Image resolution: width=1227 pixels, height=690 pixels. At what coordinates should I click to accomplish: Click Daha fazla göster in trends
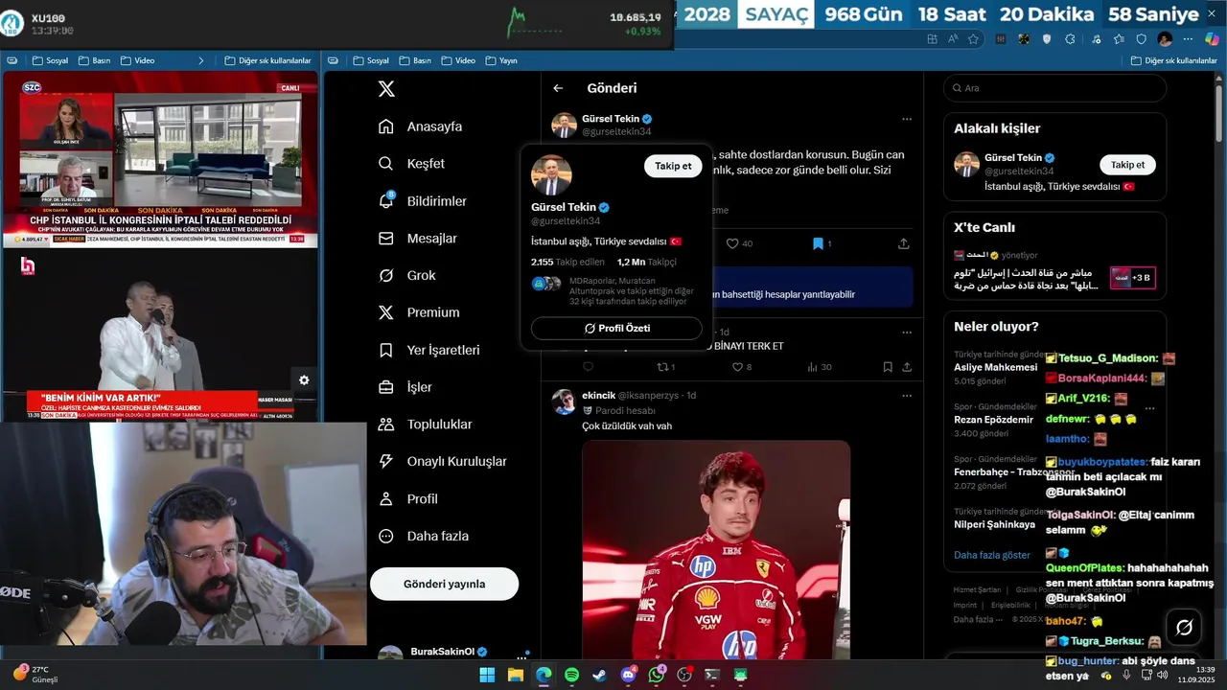(x=992, y=555)
